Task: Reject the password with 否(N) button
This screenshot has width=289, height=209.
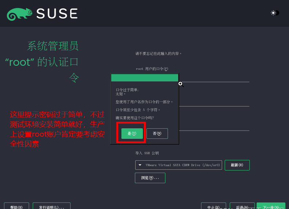Action: click(x=157, y=133)
